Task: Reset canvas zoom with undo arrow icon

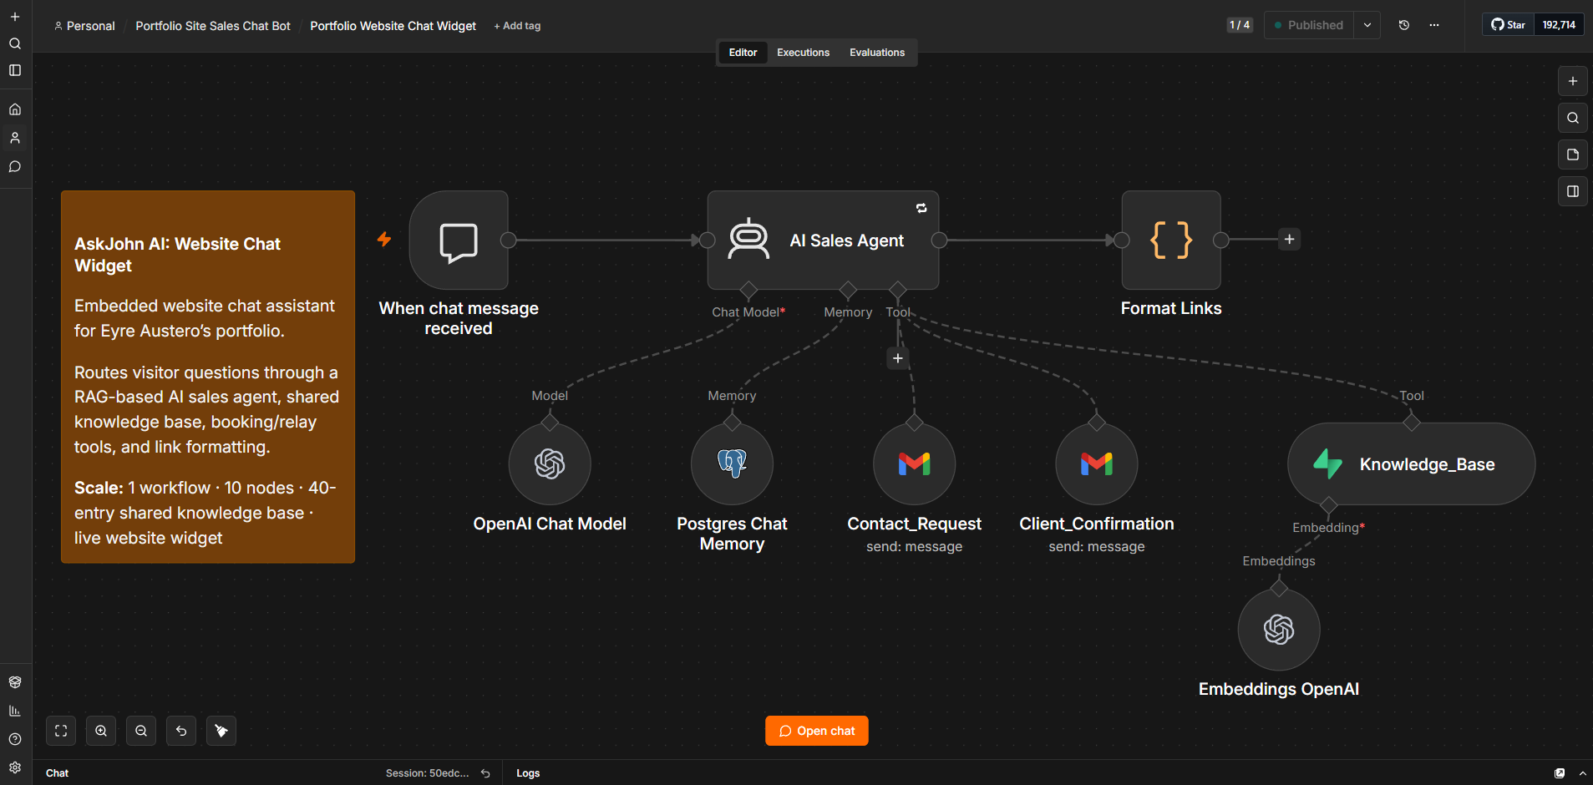Action: coord(181,731)
